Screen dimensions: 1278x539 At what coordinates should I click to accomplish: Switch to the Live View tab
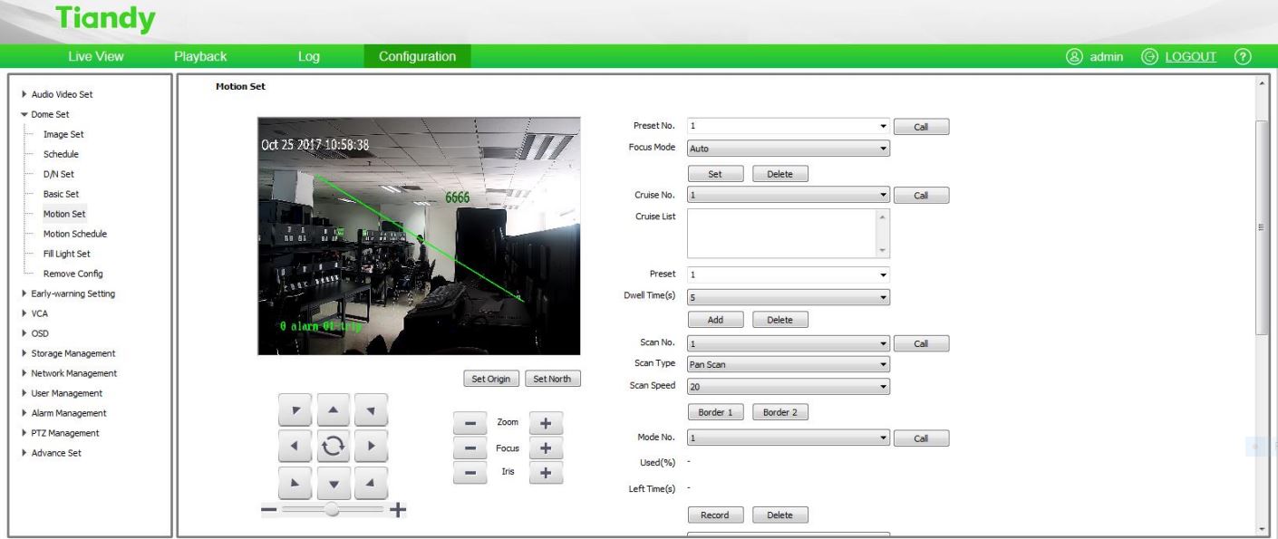tap(96, 57)
